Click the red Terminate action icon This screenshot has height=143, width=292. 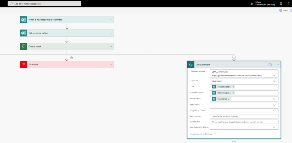click(x=23, y=65)
